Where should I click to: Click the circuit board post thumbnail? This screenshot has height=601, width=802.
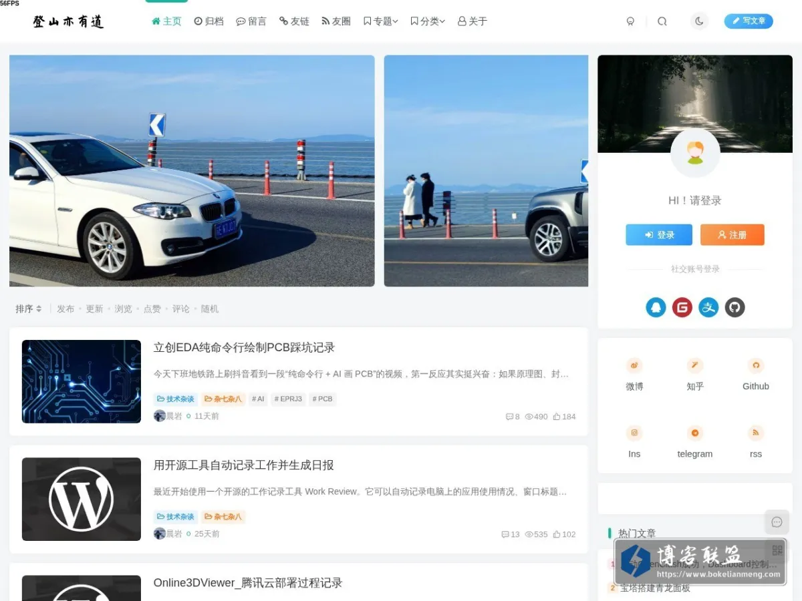[82, 381]
